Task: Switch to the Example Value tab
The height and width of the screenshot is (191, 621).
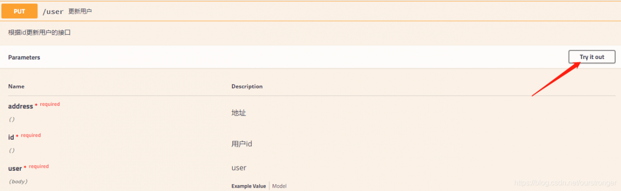Action: point(248,186)
